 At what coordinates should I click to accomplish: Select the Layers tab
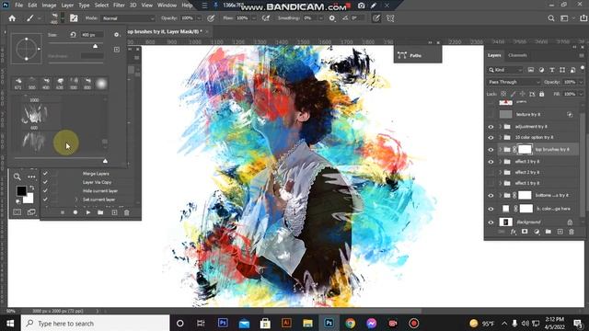tap(494, 55)
